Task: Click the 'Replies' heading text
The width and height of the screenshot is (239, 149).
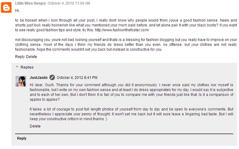Action: (x=27, y=67)
